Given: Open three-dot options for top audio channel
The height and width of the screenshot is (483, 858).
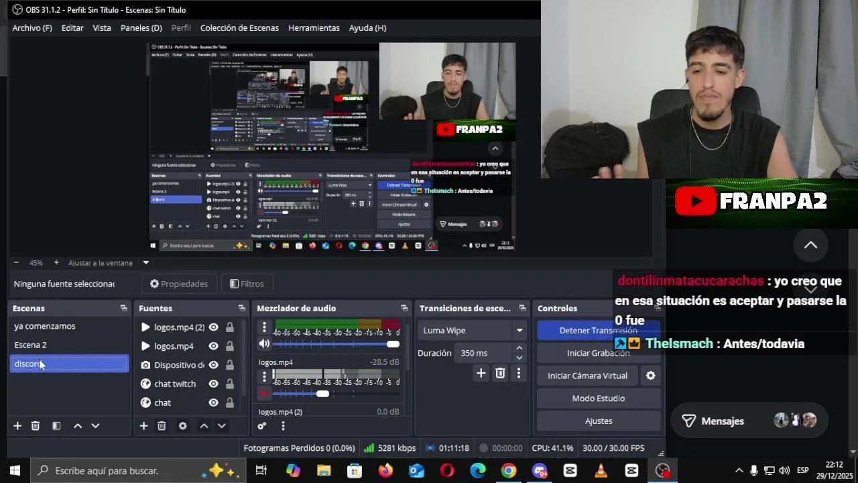Looking at the screenshot, I should pos(264,328).
